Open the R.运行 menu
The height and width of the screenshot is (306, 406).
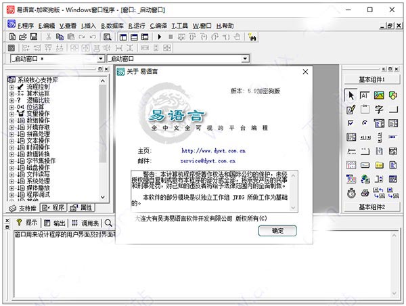click(137, 26)
